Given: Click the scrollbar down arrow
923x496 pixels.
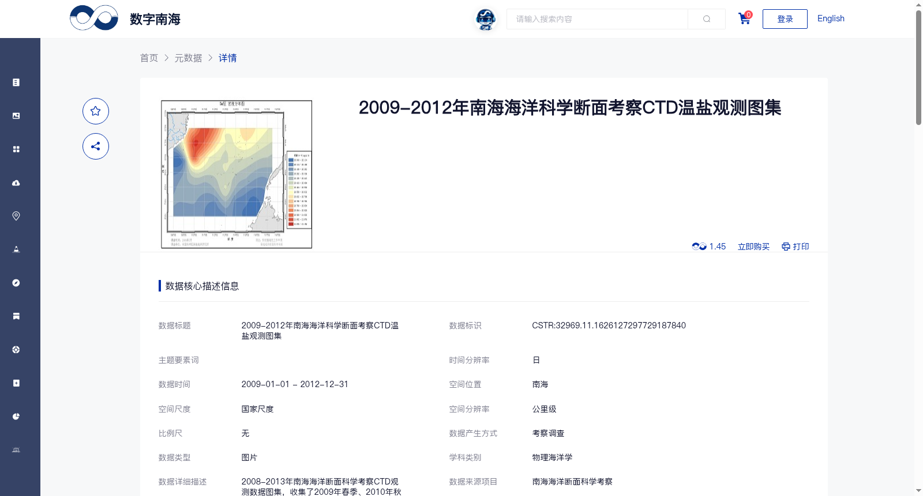Looking at the screenshot, I should pos(918,491).
